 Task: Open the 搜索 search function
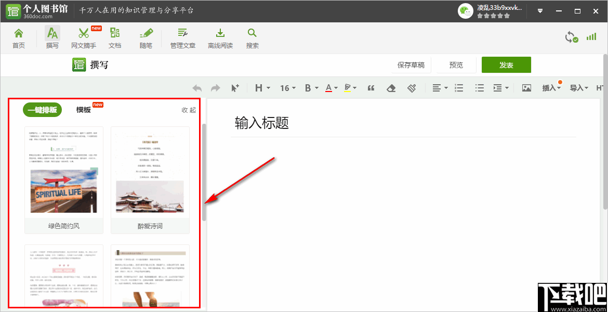tap(252, 37)
